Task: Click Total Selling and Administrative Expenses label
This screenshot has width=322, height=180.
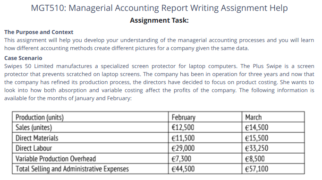Action: click(x=72, y=169)
